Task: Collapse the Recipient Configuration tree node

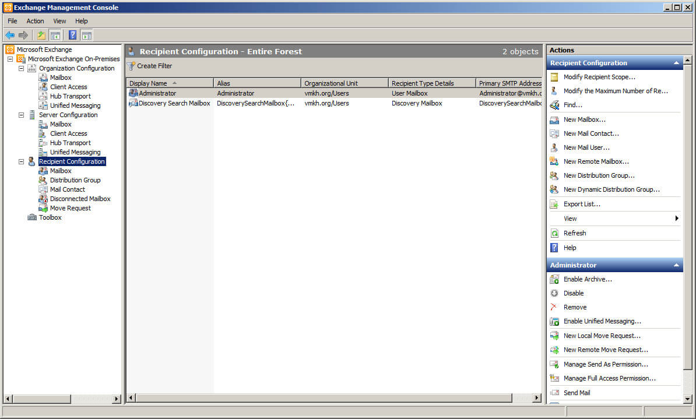Action: click(x=21, y=161)
